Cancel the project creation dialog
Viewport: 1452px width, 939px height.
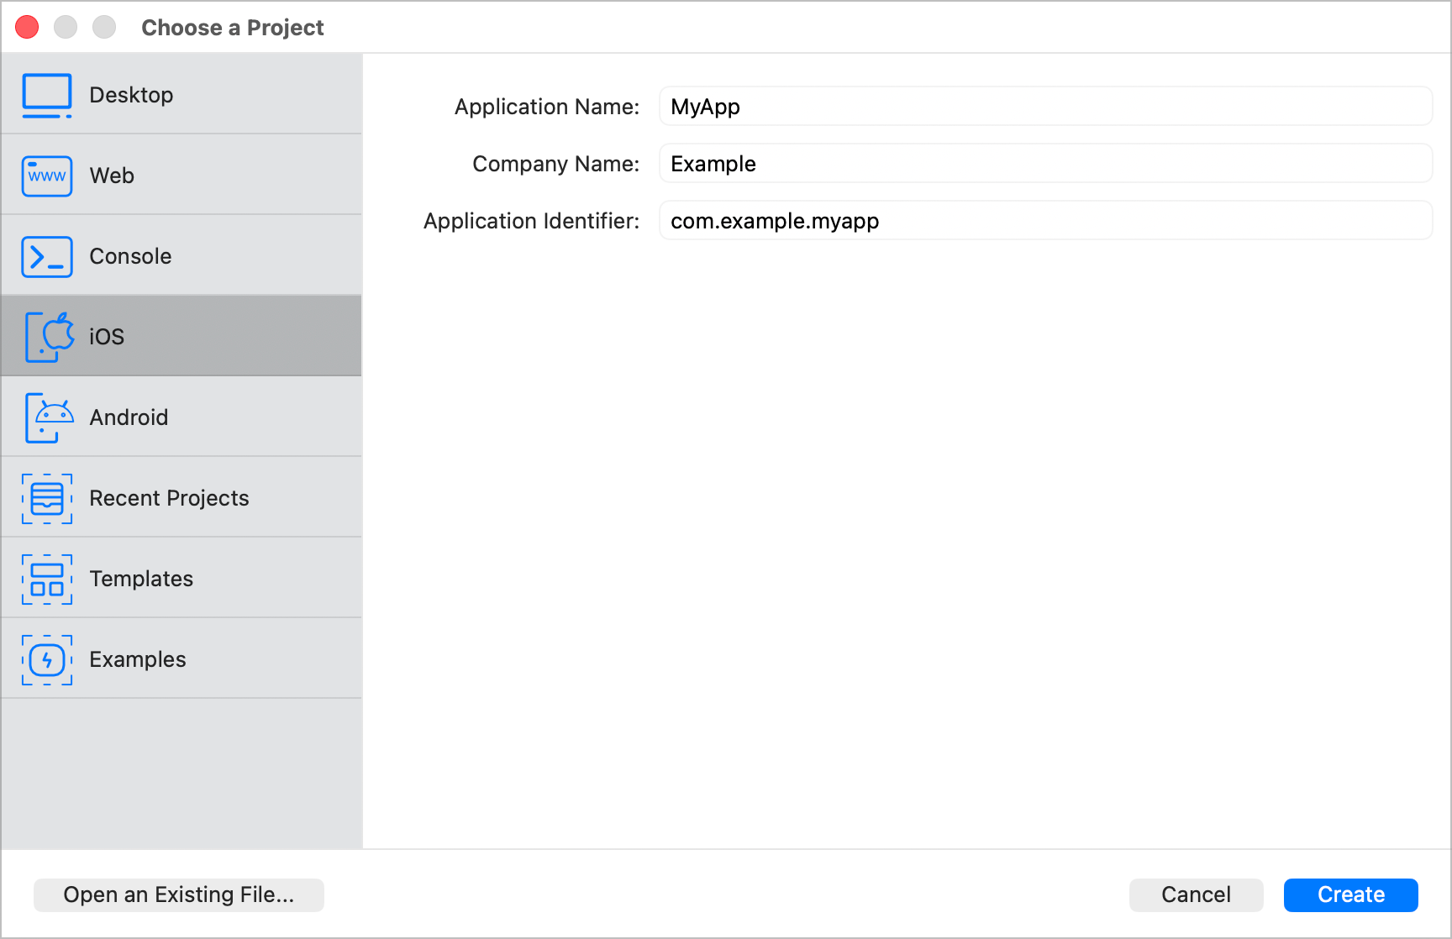point(1196,894)
